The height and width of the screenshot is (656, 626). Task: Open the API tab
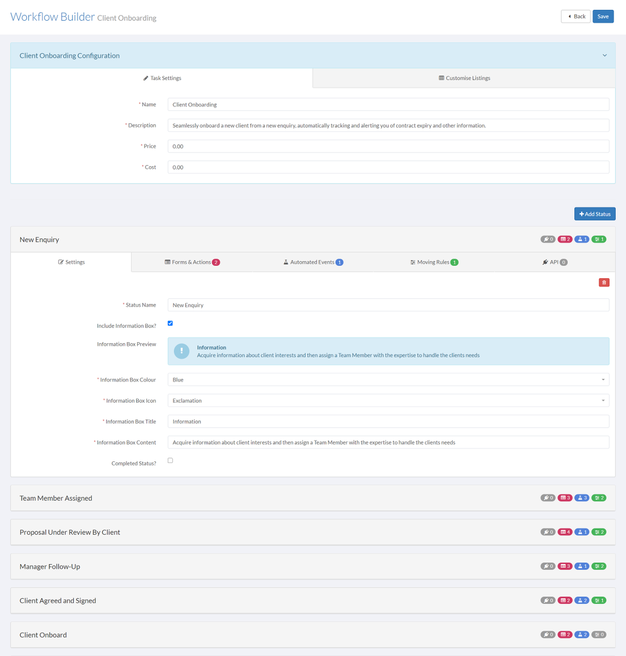click(x=554, y=262)
